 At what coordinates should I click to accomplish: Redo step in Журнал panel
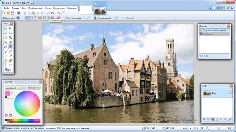206,56
